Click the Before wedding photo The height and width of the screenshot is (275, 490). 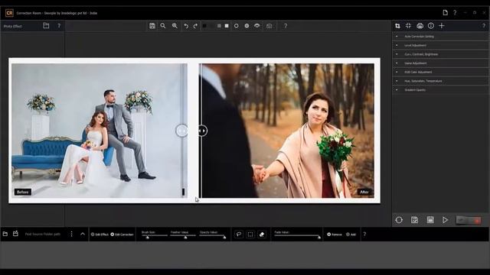100,131
